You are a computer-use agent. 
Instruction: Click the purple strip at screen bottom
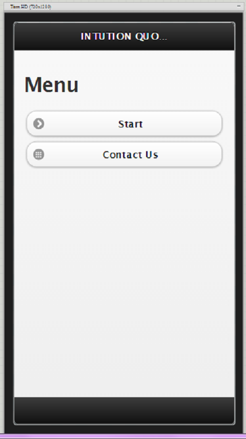tap(123, 436)
